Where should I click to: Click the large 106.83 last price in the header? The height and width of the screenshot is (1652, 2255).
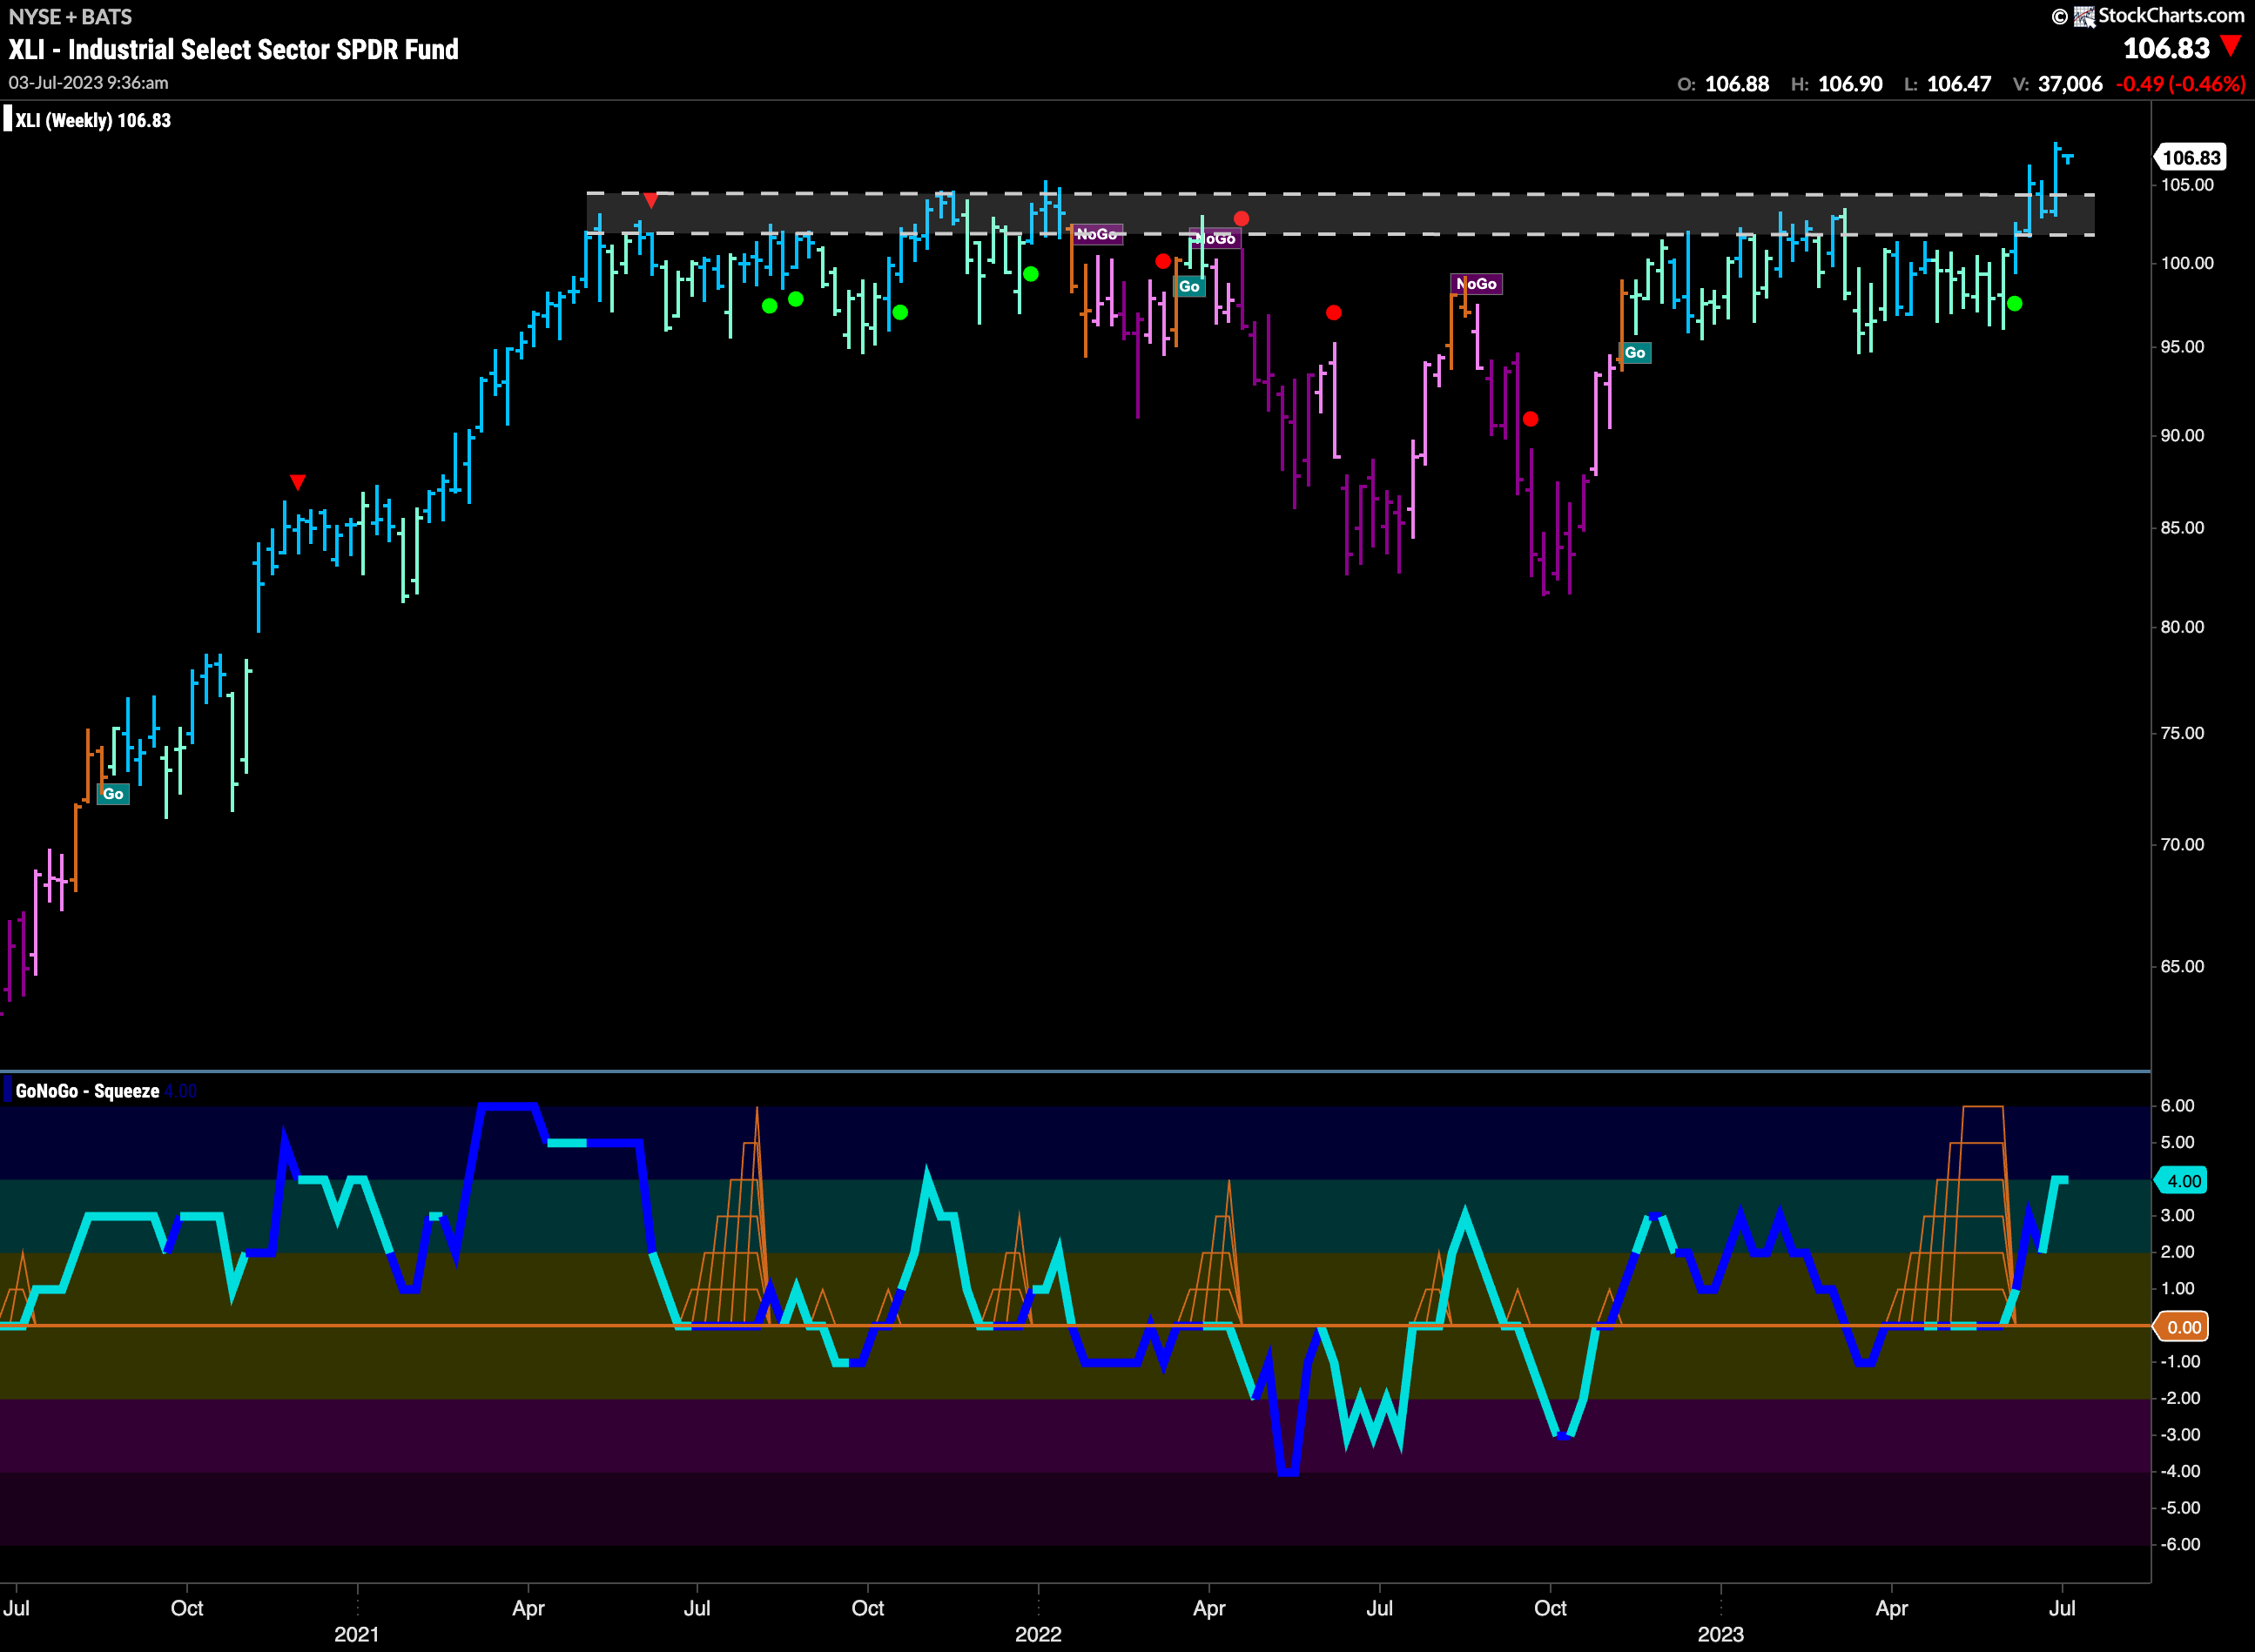(x=2166, y=48)
